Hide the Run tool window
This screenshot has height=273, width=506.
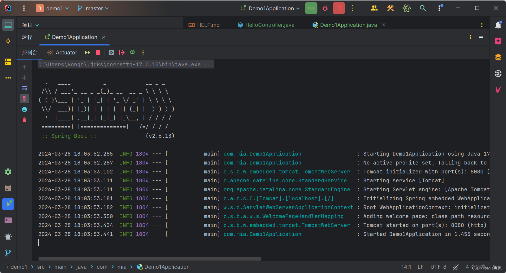(x=481, y=37)
